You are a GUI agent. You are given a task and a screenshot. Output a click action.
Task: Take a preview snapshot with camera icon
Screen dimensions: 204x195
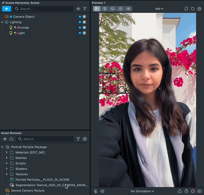tap(199, 191)
